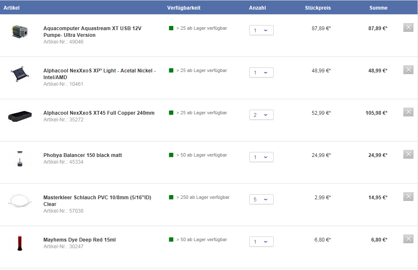418x270 pixels.
Task: Open the Phobya Balancer reservoir image
Action: point(20,159)
